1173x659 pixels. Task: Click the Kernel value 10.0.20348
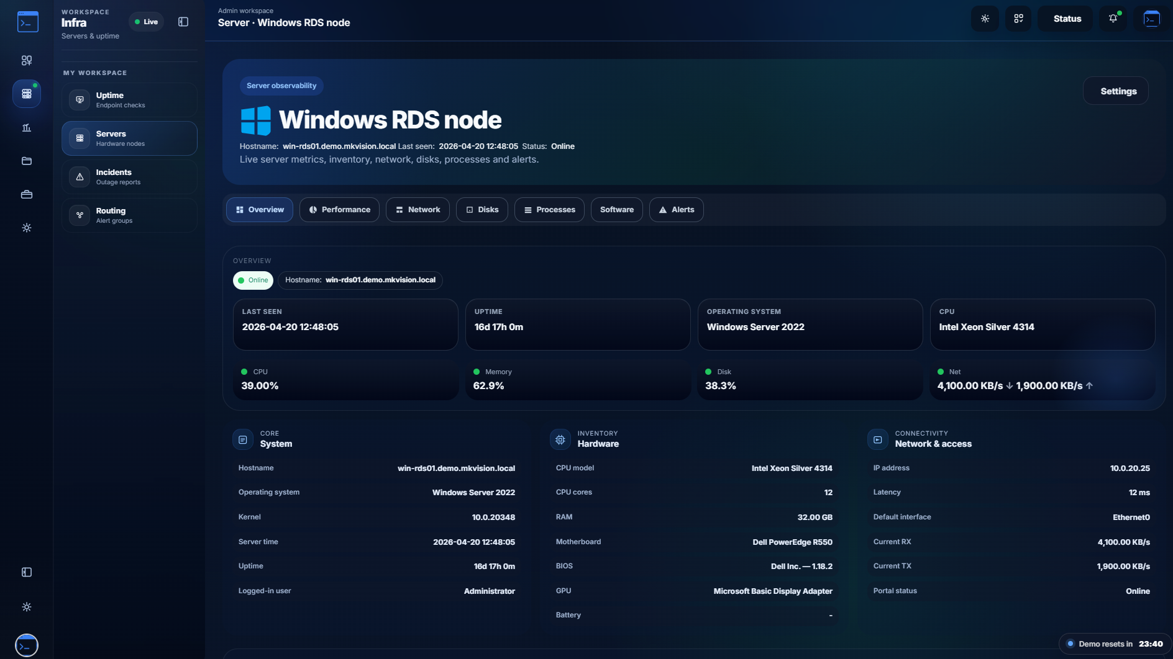(493, 518)
